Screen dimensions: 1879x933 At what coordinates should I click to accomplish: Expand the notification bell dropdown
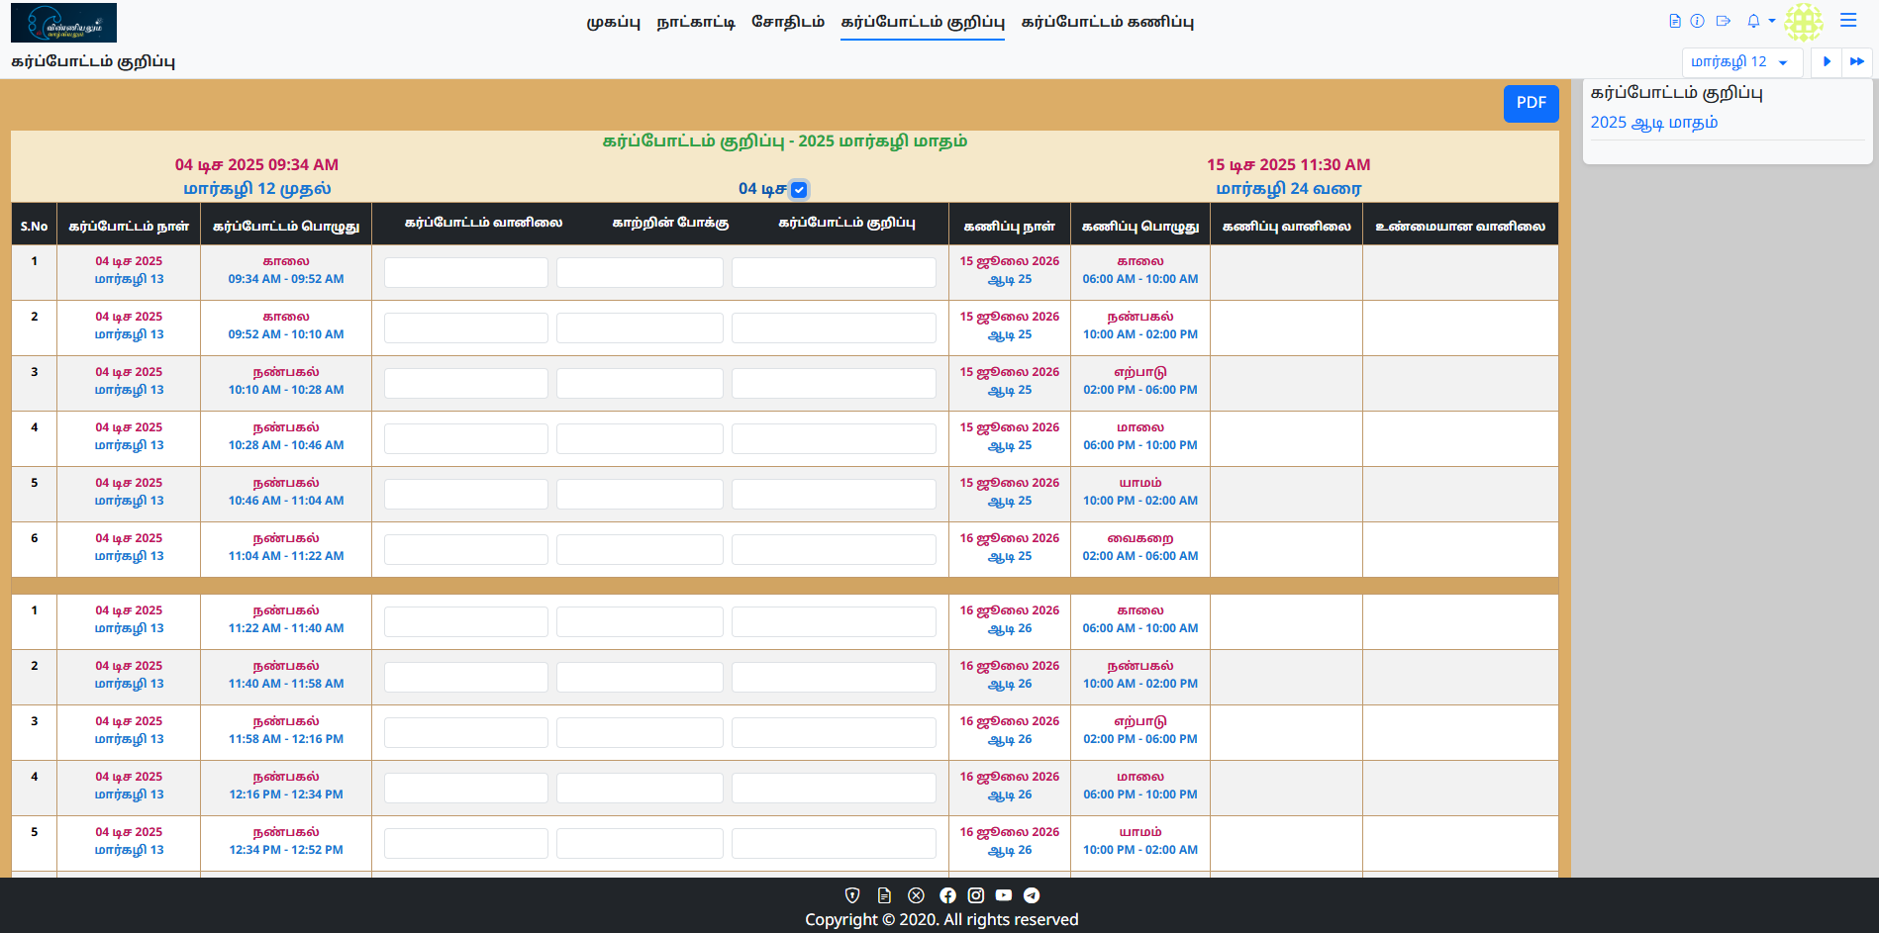(x=1760, y=21)
